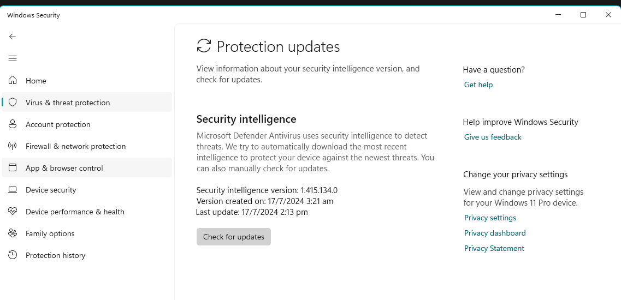
Task: Click the Home house icon
Action: click(13, 80)
